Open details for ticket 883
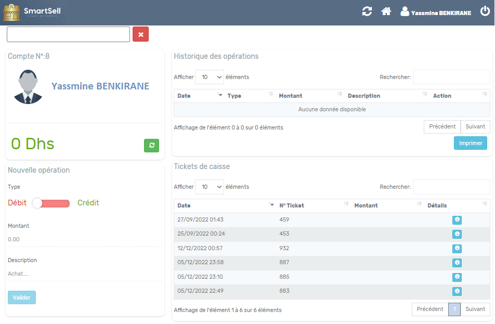This screenshot has width=495, height=324. click(x=457, y=291)
